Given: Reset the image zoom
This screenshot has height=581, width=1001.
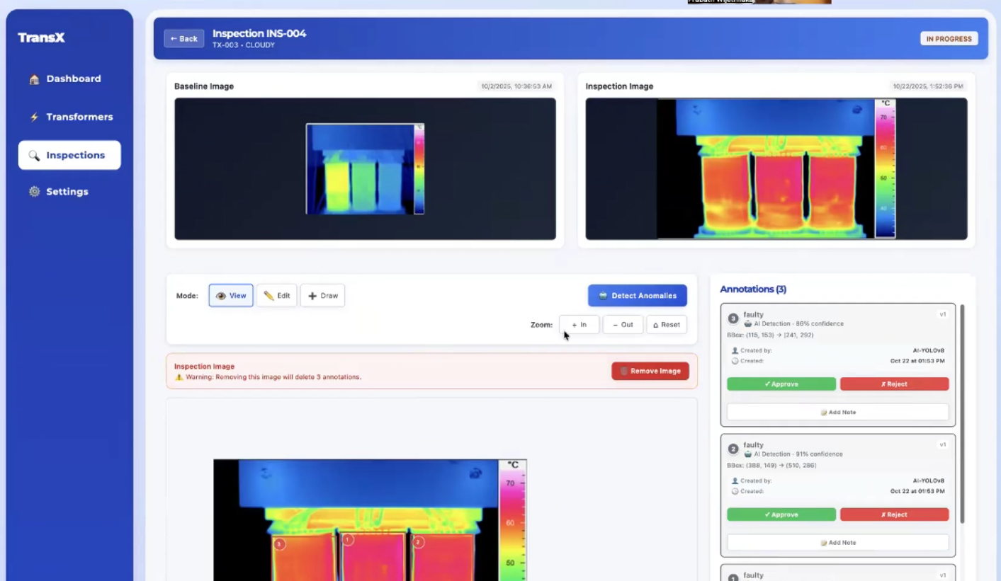Looking at the screenshot, I should tap(667, 325).
